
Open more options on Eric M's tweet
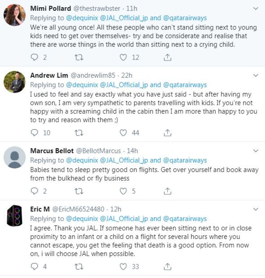256,209
